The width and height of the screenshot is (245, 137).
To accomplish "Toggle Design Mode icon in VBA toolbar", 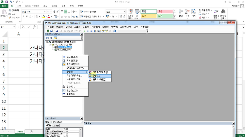I will pyautogui.click(x=95, y=31).
